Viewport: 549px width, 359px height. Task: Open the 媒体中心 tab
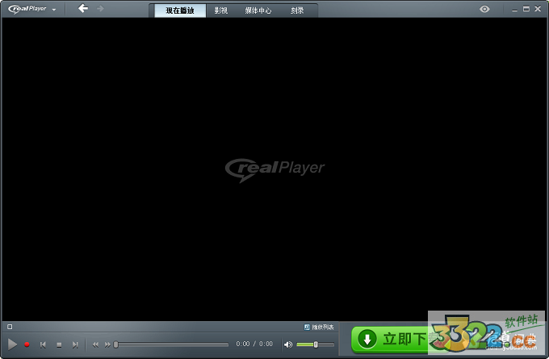click(258, 10)
